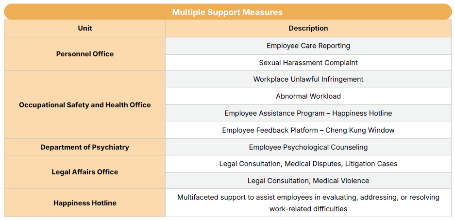
Task: Select Employee Assistance Program – Happiness Hotline text
Action: 308,113
